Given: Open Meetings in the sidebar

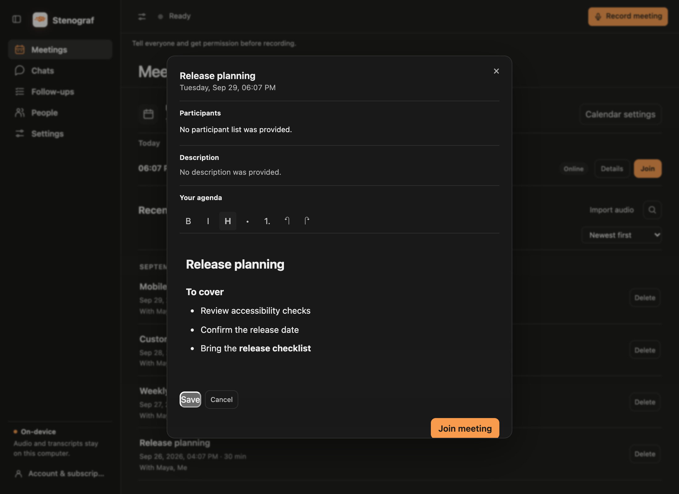Looking at the screenshot, I should [60, 50].
